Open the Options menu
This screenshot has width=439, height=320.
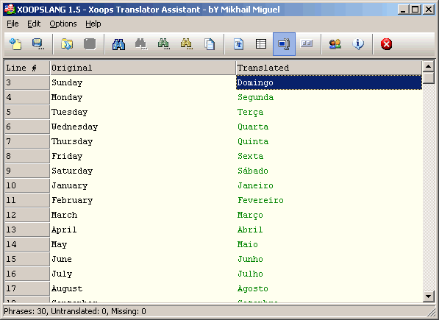63,24
